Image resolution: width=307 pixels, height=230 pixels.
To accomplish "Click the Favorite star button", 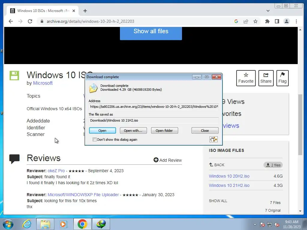I will coord(246,78).
